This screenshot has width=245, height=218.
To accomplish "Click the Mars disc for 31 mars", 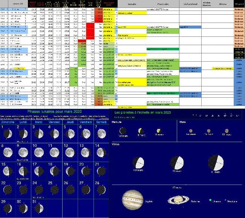I will (227, 130).
